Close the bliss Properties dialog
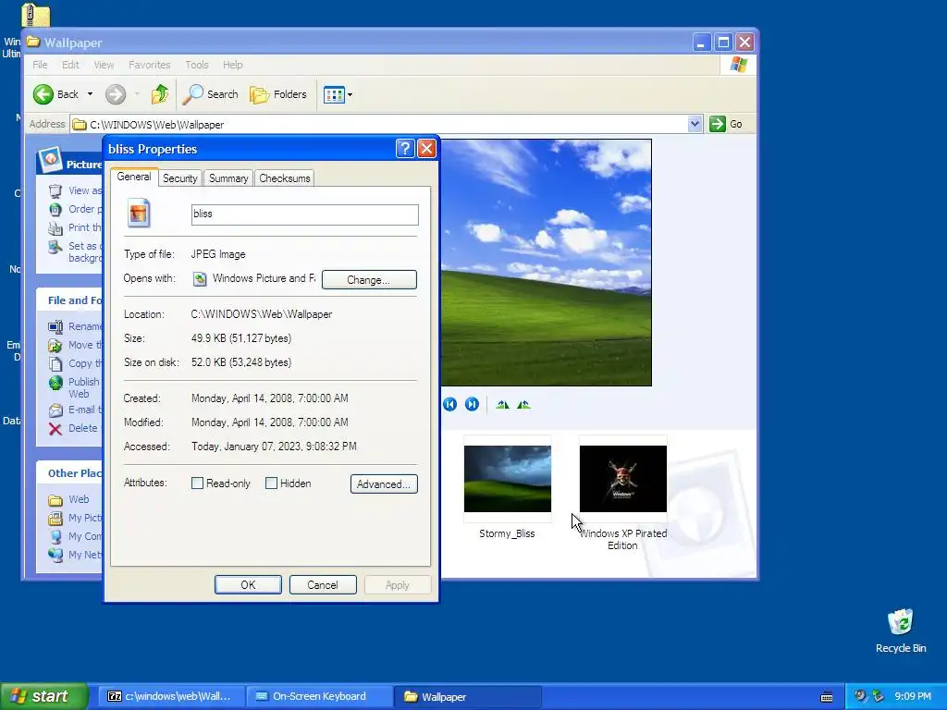This screenshot has height=710, width=947. [426, 149]
